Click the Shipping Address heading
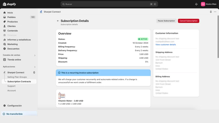This screenshot has width=219, height=123. (x=164, y=52)
